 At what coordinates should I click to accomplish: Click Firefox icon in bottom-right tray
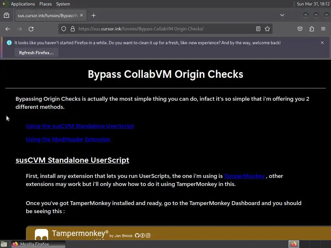pyautogui.click(x=294, y=244)
